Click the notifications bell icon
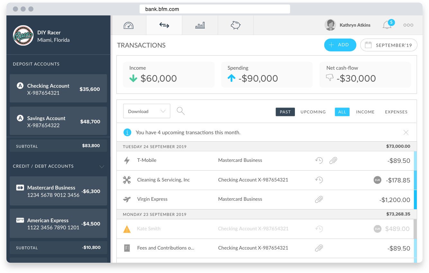429x273 pixels. [x=387, y=25]
